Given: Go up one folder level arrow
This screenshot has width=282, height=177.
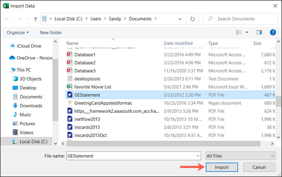Looking at the screenshot, I should 35,19.
